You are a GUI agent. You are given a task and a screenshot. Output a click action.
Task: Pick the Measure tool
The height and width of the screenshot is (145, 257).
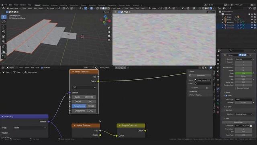point(4,51)
